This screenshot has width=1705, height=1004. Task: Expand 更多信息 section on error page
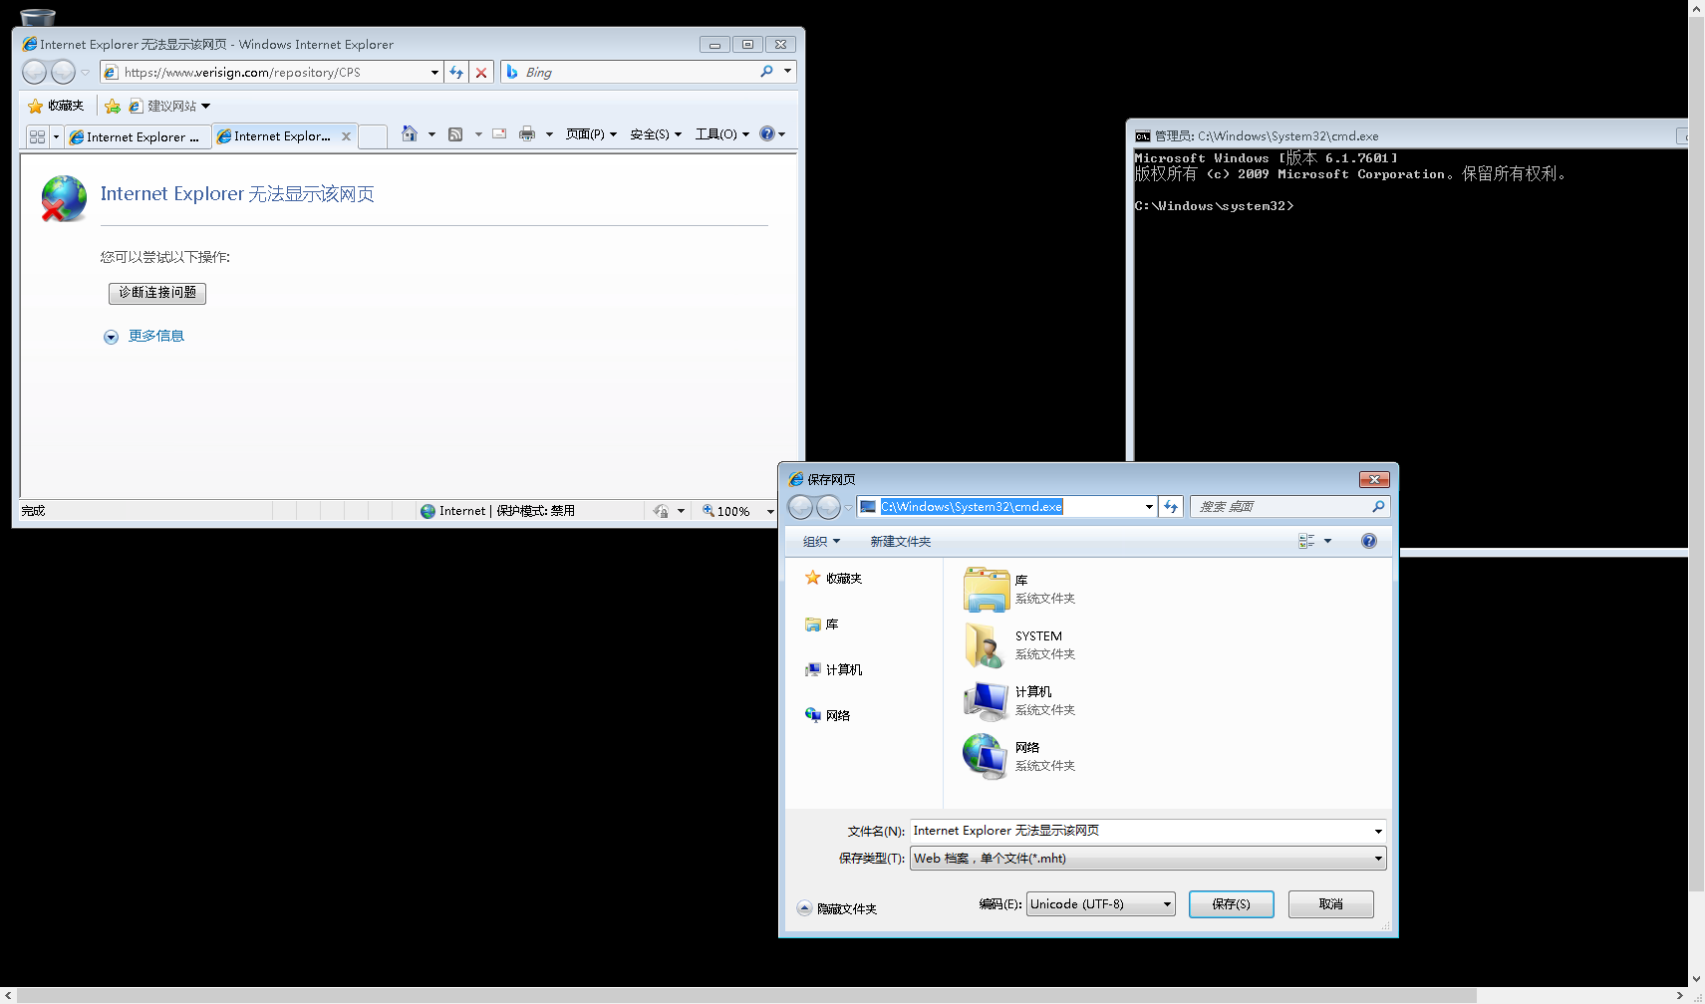pos(144,337)
